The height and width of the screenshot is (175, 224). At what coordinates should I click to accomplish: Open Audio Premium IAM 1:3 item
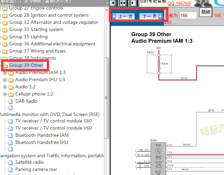point(41,72)
